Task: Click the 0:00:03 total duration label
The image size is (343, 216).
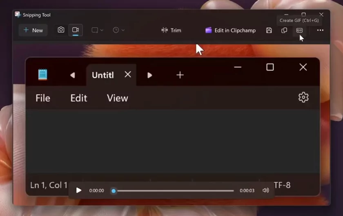Action: coord(247,190)
